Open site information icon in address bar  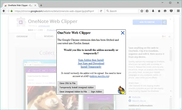coord(8,11)
